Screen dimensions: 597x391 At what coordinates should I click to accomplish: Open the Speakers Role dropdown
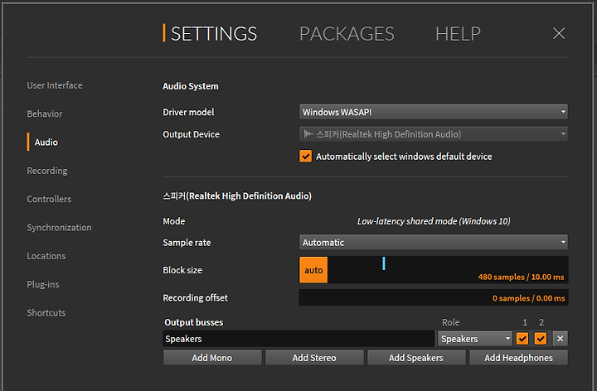475,339
